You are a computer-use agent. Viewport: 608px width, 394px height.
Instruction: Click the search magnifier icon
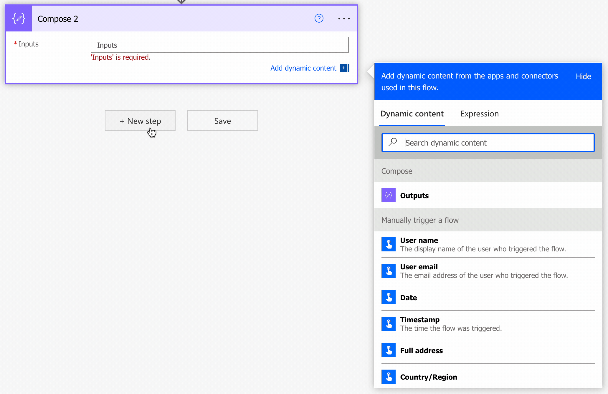pos(393,142)
